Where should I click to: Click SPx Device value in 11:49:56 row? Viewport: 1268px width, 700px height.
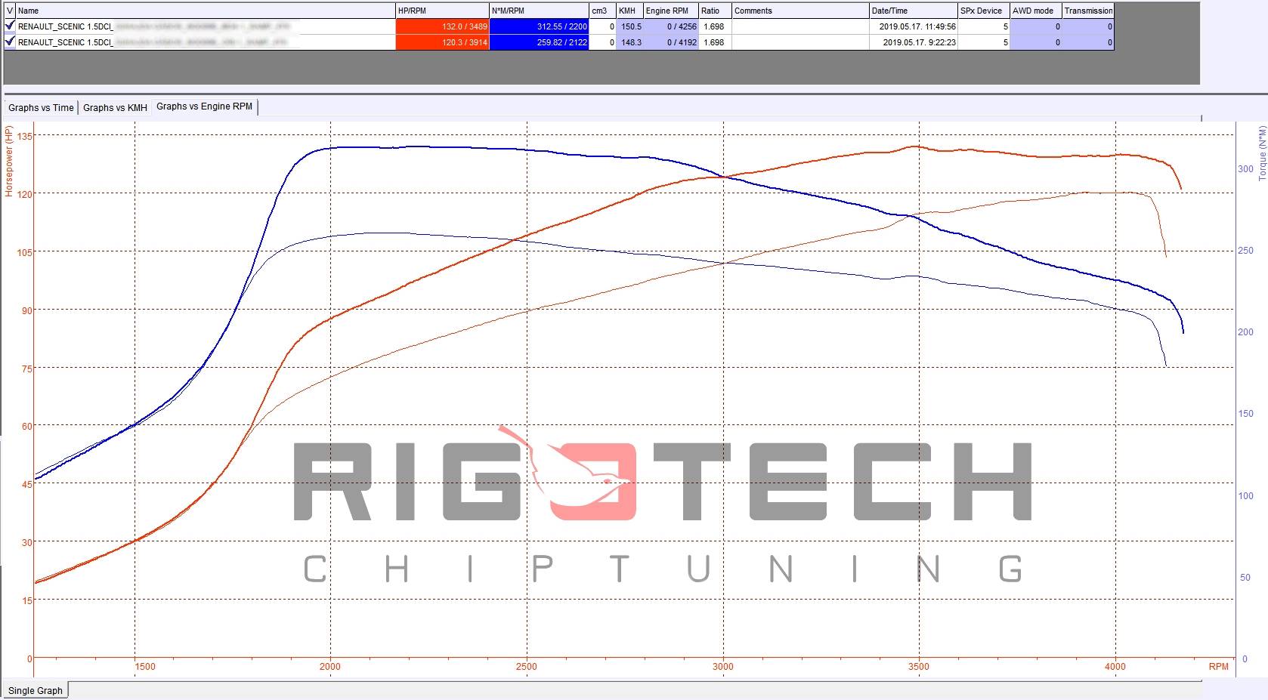pyautogui.click(x=984, y=26)
